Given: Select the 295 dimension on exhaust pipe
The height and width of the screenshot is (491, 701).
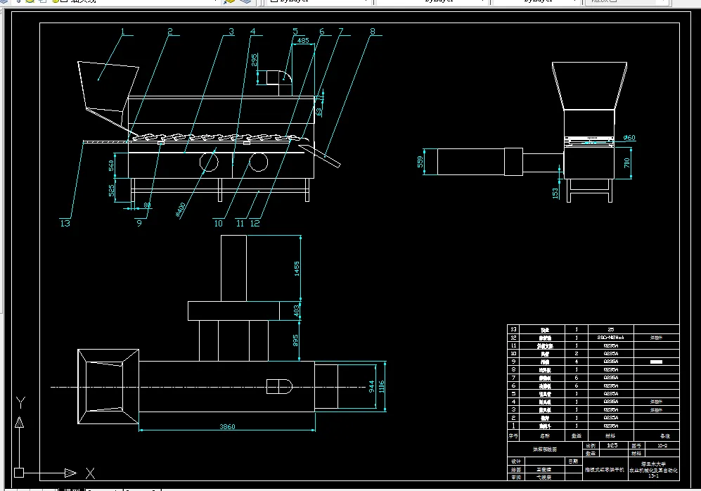Looking at the screenshot, I should pyautogui.click(x=255, y=60).
